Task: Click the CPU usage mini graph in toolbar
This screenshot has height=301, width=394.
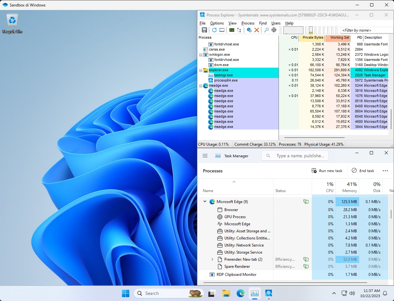Action: click(293, 30)
